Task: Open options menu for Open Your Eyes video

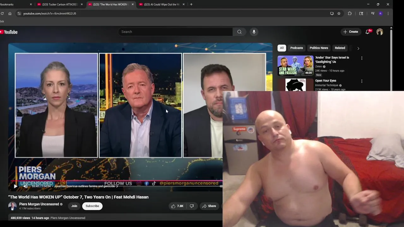Action: tap(362, 81)
